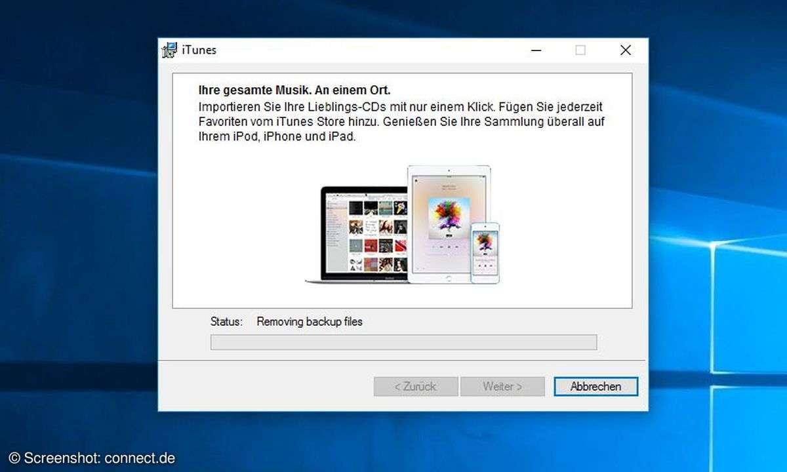787x472 pixels.
Task: Click the iPod touch device image
Action: point(485,252)
